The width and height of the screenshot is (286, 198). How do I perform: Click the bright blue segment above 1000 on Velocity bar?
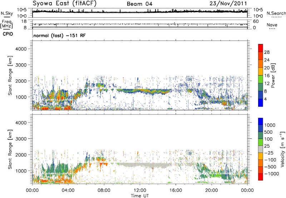tap(261, 122)
